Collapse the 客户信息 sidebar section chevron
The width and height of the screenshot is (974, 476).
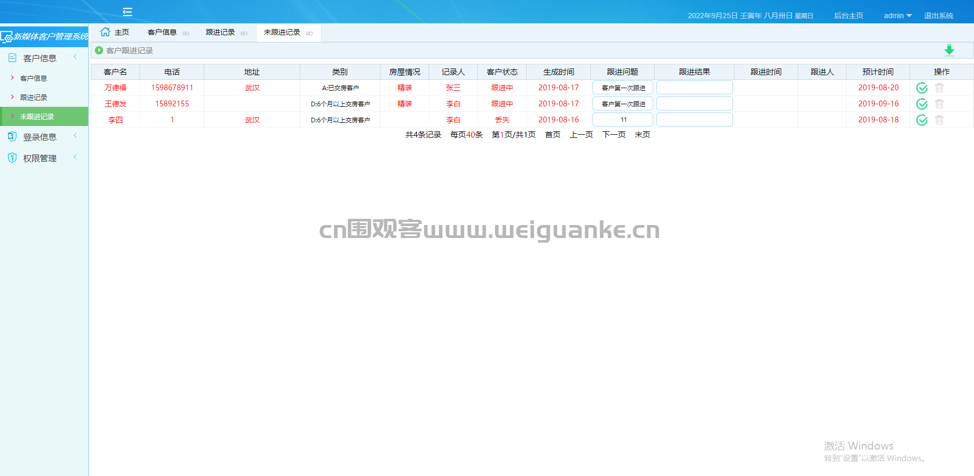point(75,57)
